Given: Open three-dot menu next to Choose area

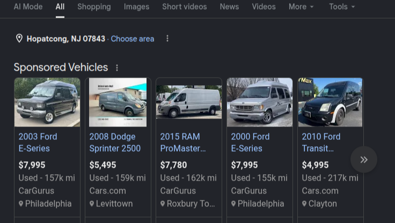Looking at the screenshot, I should point(167,39).
